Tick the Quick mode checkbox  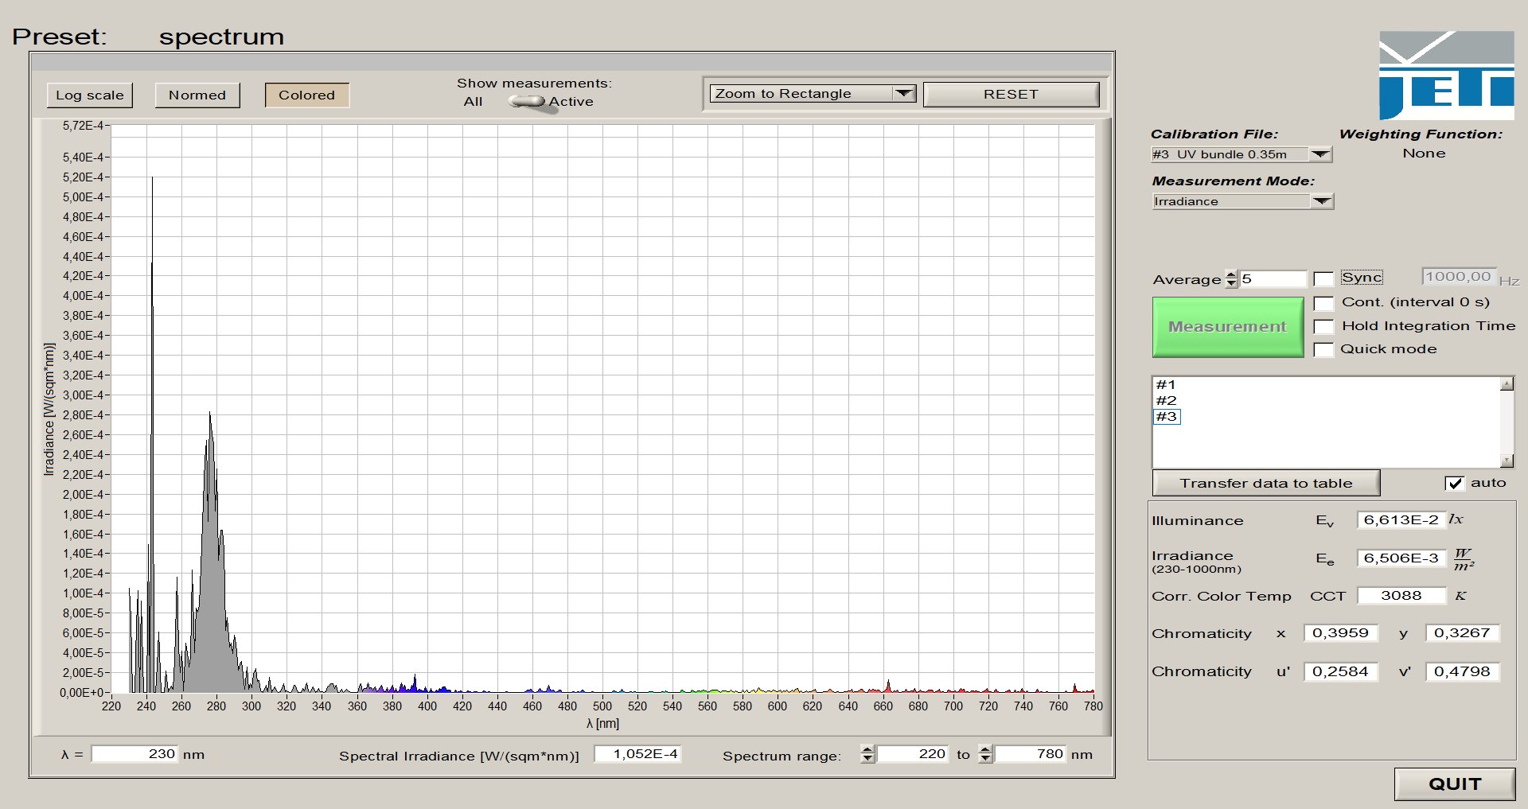[1323, 350]
